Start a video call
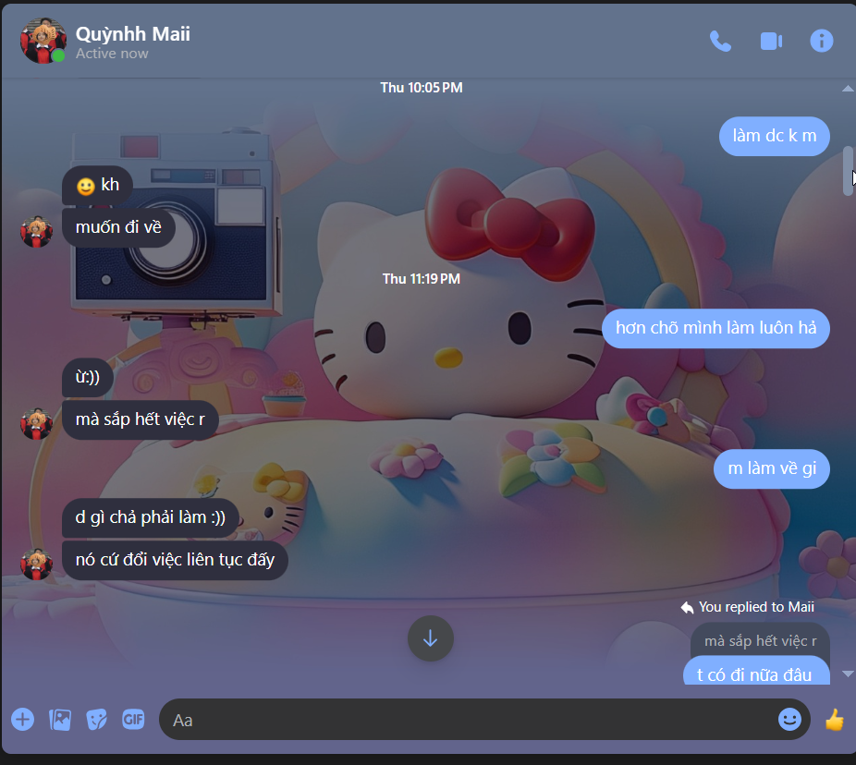The image size is (856, 765). tap(771, 41)
